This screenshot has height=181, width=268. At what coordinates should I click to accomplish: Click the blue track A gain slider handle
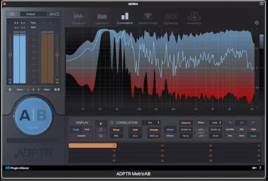click(x=10, y=55)
